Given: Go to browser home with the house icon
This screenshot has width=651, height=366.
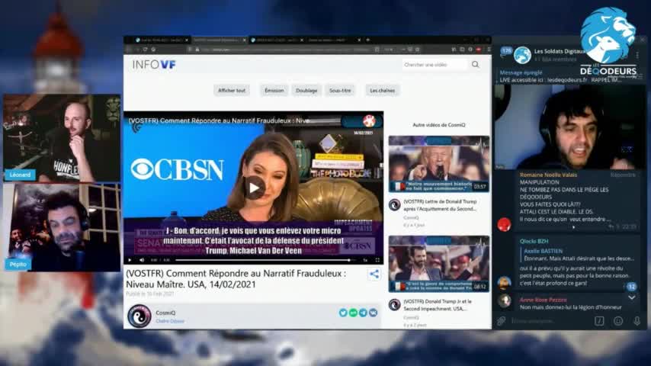Looking at the screenshot, I should click(154, 50).
